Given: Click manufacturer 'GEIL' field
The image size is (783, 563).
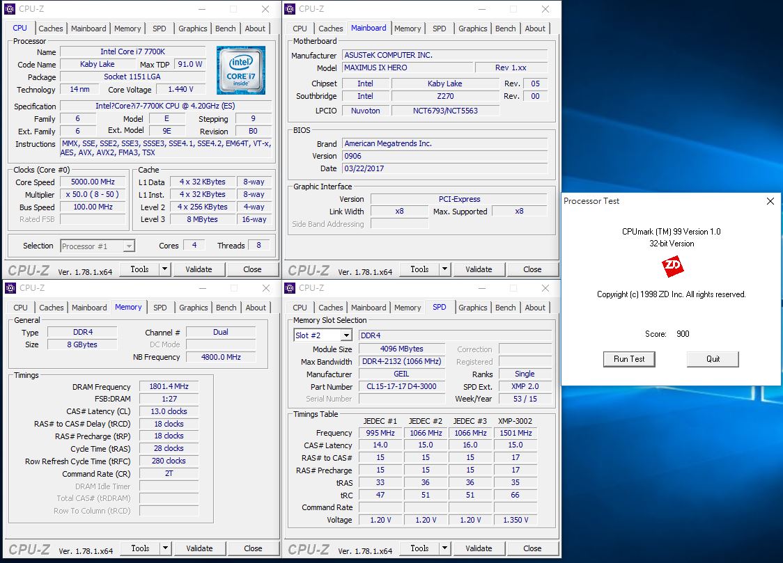Looking at the screenshot, I should pyautogui.click(x=401, y=374).
